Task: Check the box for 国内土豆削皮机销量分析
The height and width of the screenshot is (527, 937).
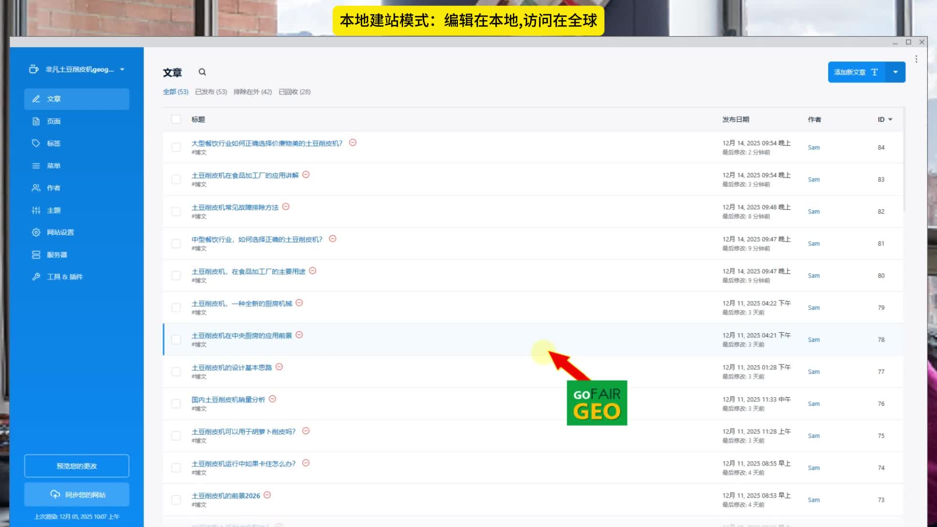Action: [176, 404]
